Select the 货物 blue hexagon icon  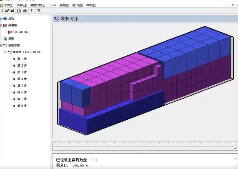(5, 19)
